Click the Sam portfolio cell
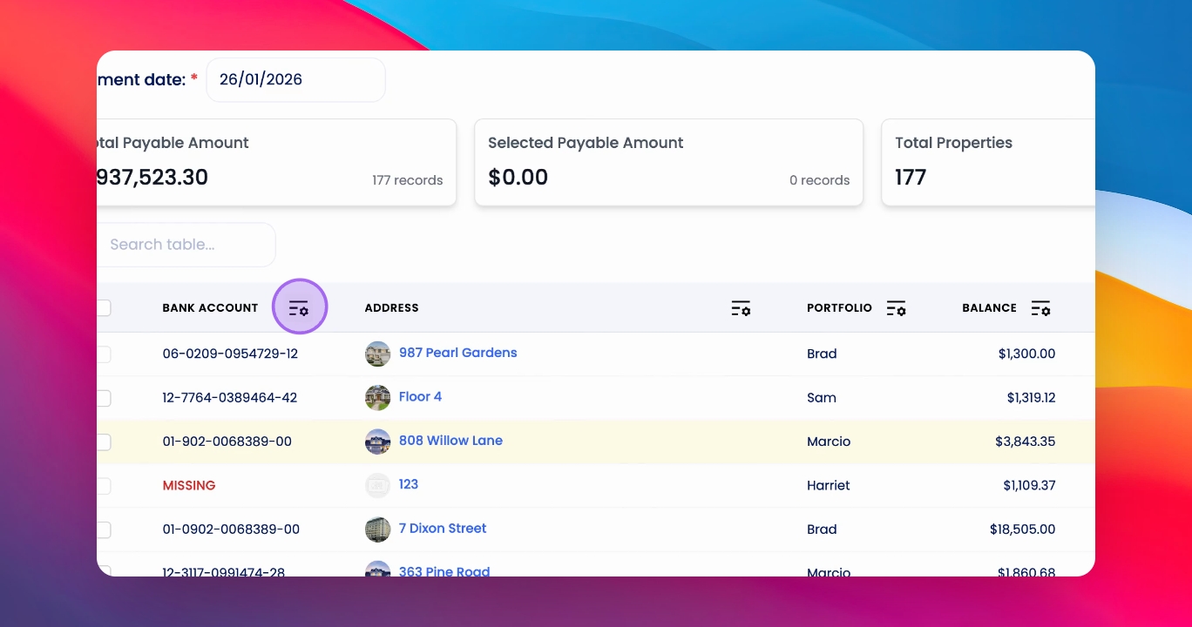The width and height of the screenshot is (1192, 627). pyautogui.click(x=822, y=398)
